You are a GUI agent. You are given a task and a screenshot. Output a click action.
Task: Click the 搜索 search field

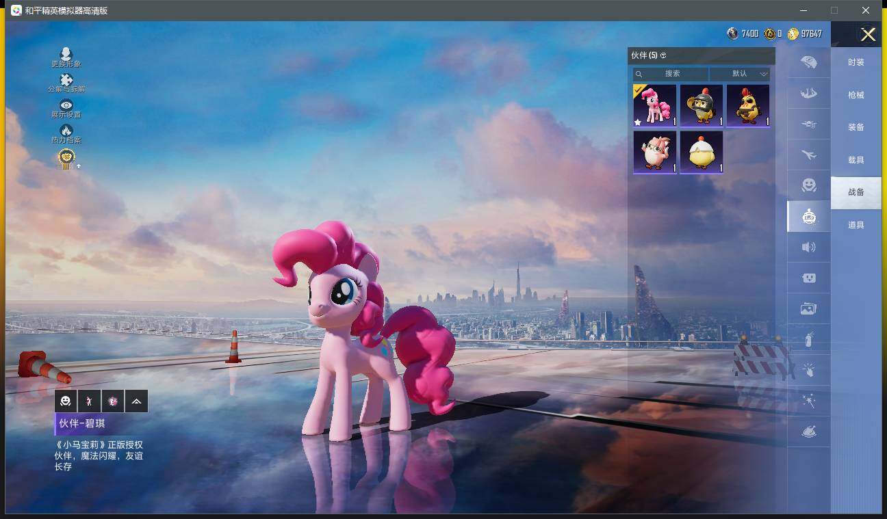click(671, 74)
